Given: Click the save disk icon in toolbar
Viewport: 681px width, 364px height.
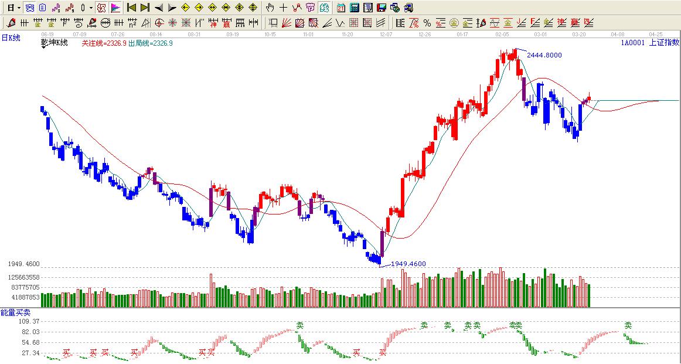Looking at the screenshot, I should coord(382,8).
